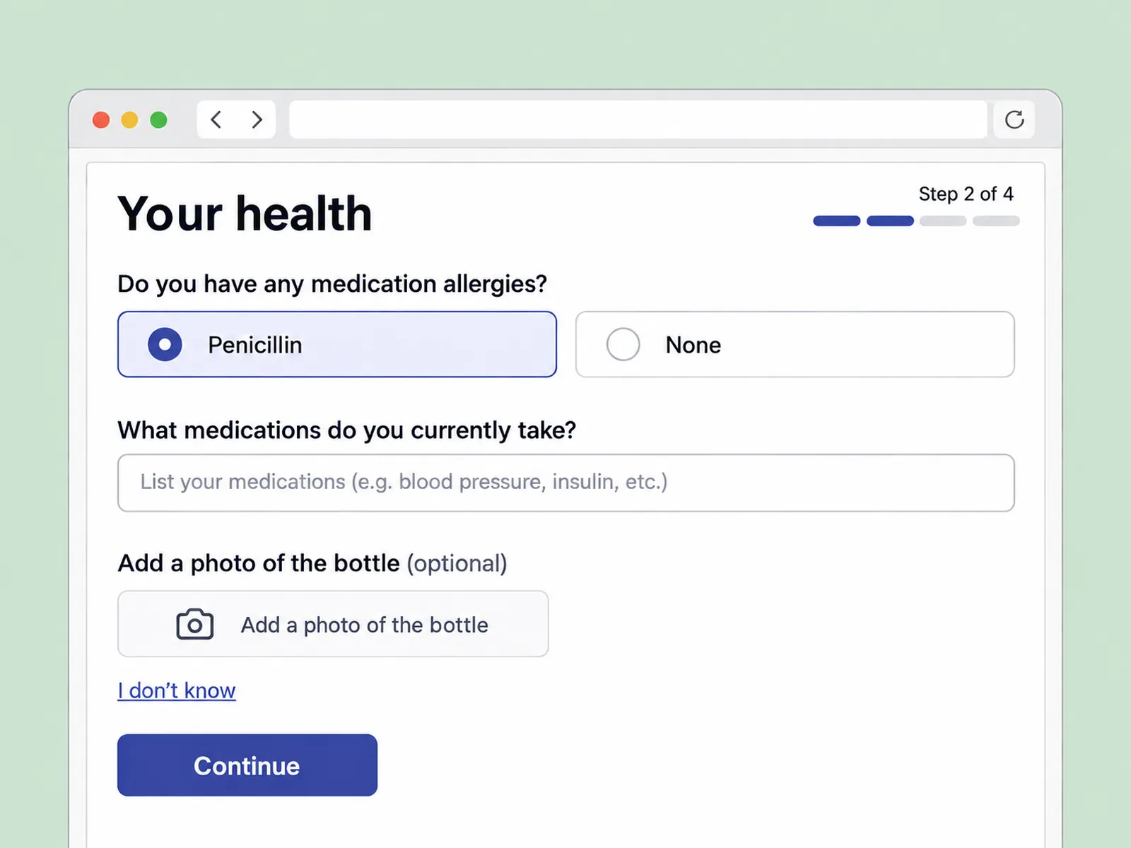
Task: Click the 'Do you have any medication allergies?' label
Action: [x=332, y=284]
